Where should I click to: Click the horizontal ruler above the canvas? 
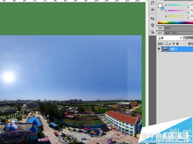[x=73, y=1]
